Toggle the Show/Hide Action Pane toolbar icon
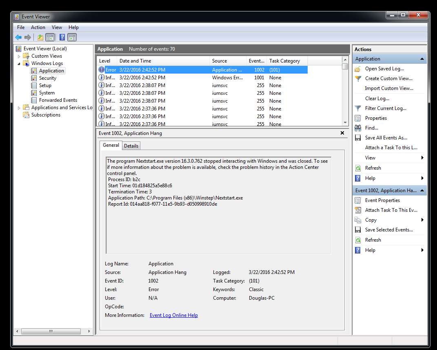 click(x=72, y=38)
